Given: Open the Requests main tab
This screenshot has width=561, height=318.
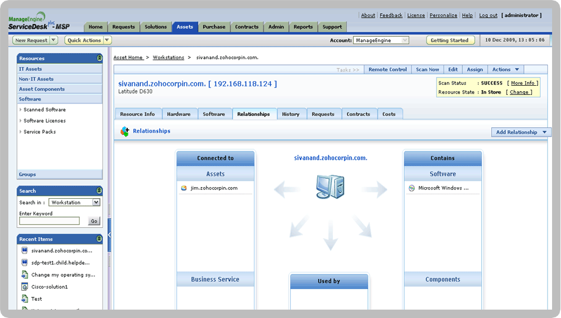Looking at the screenshot, I should [x=123, y=27].
